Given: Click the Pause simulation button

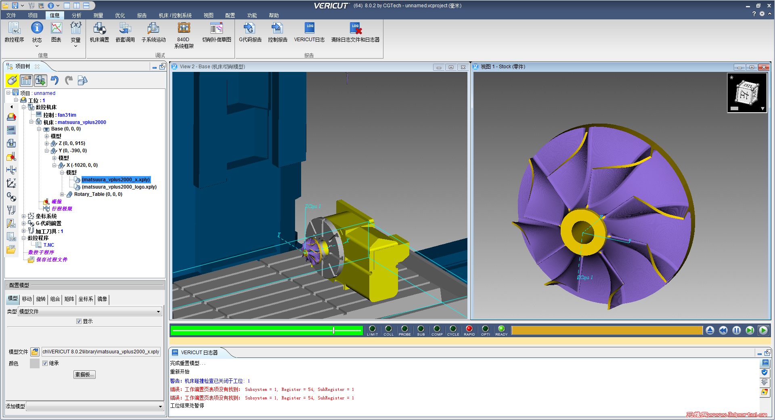Looking at the screenshot, I should [x=736, y=330].
